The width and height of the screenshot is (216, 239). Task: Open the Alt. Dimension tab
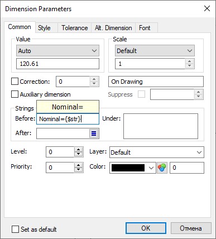[x=113, y=28]
